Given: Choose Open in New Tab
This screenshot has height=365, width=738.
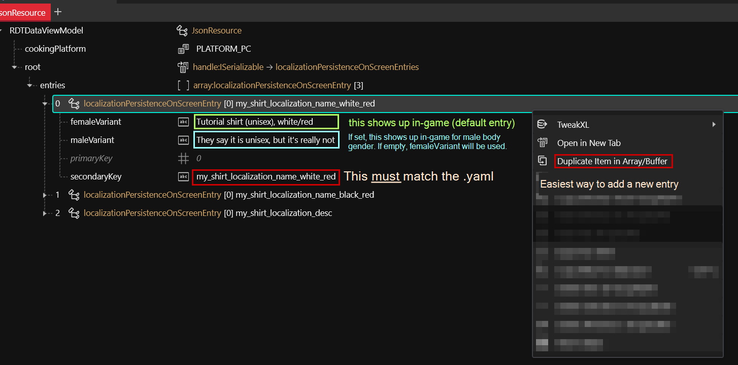Looking at the screenshot, I should [589, 143].
